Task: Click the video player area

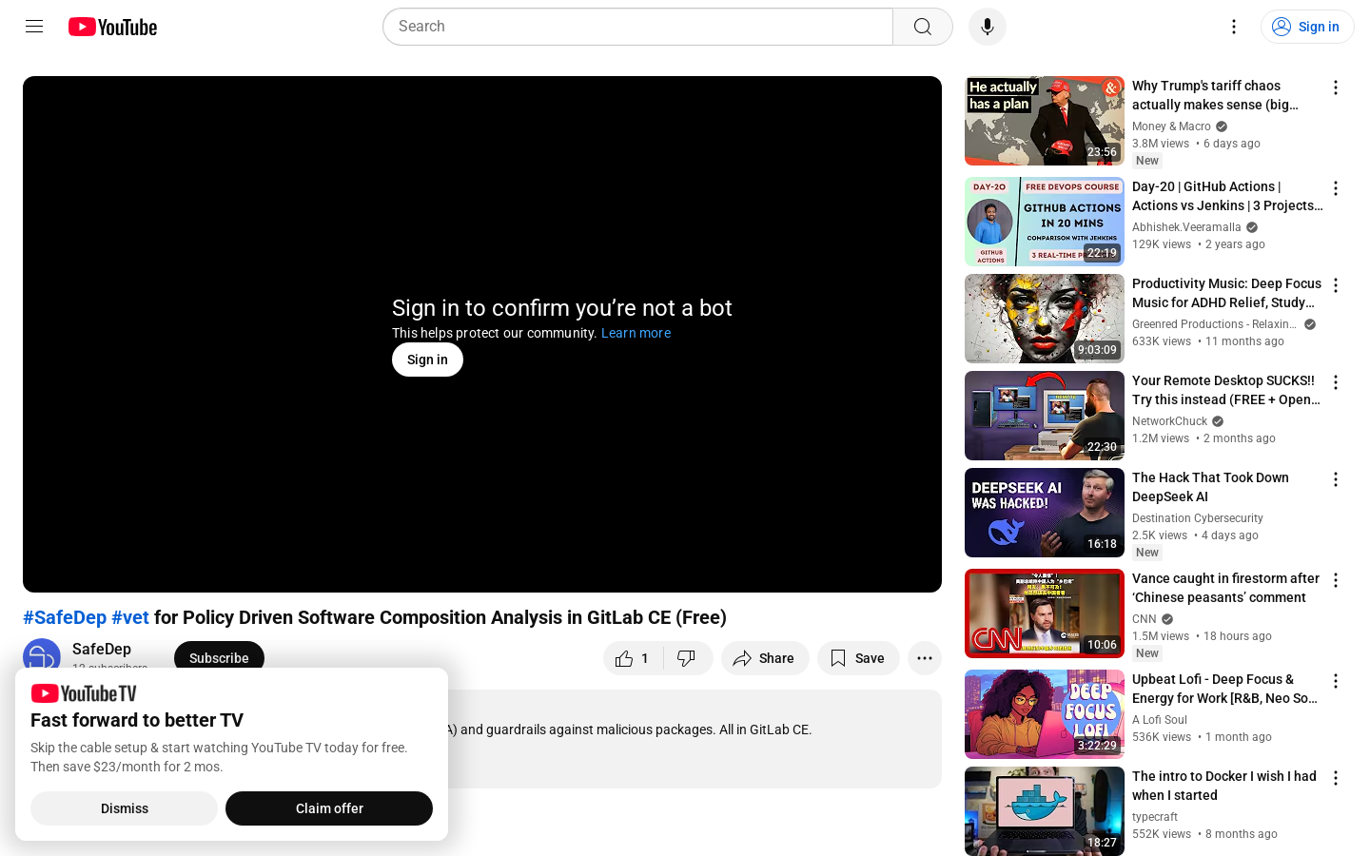Action: (482, 334)
